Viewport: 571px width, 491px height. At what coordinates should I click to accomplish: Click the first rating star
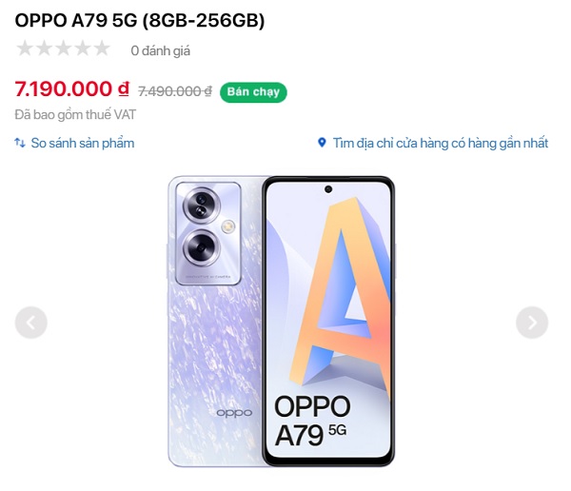(25, 49)
